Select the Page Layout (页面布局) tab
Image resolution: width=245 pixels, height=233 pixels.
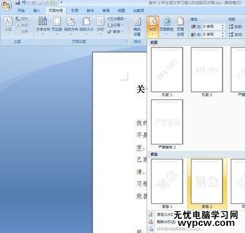point(55,10)
